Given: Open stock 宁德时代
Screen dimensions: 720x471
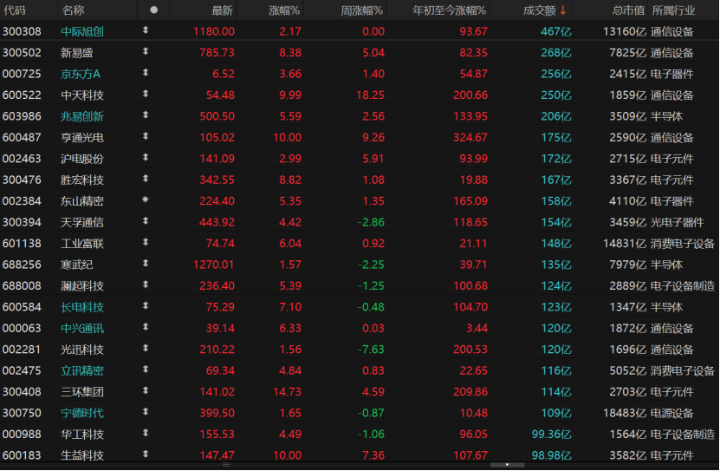Looking at the screenshot, I should [x=82, y=413].
